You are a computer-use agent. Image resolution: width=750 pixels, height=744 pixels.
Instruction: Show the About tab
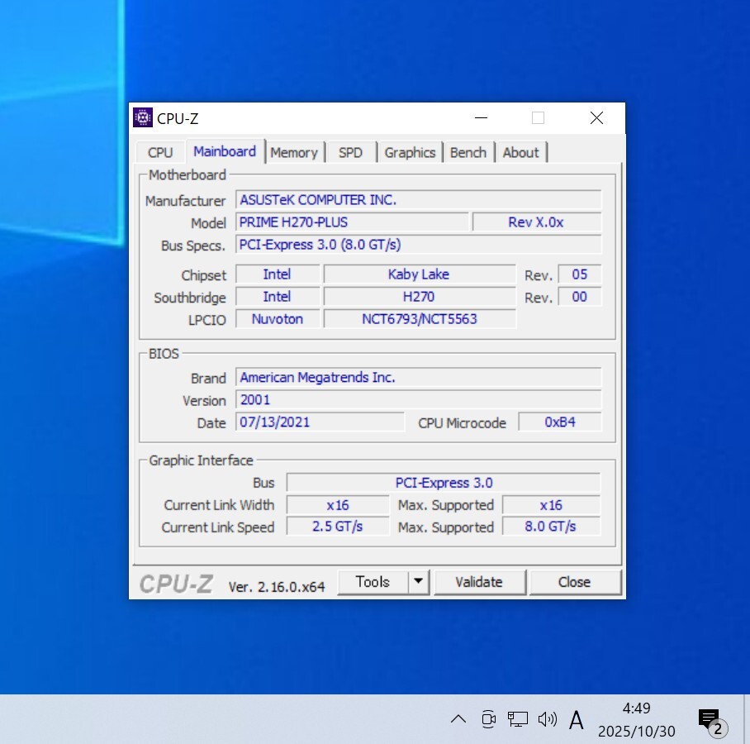click(520, 152)
